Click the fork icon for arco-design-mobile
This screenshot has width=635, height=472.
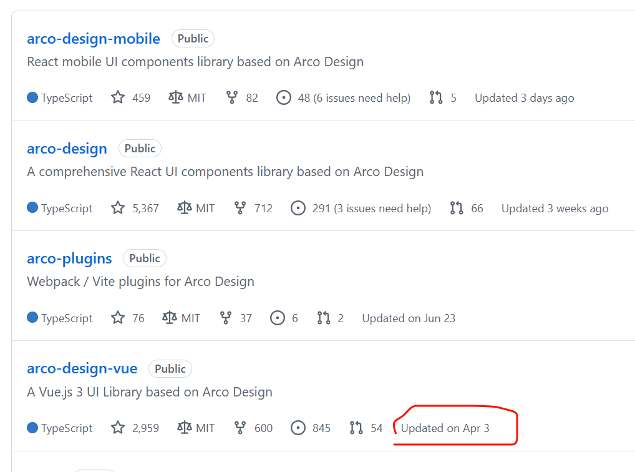pos(232,98)
